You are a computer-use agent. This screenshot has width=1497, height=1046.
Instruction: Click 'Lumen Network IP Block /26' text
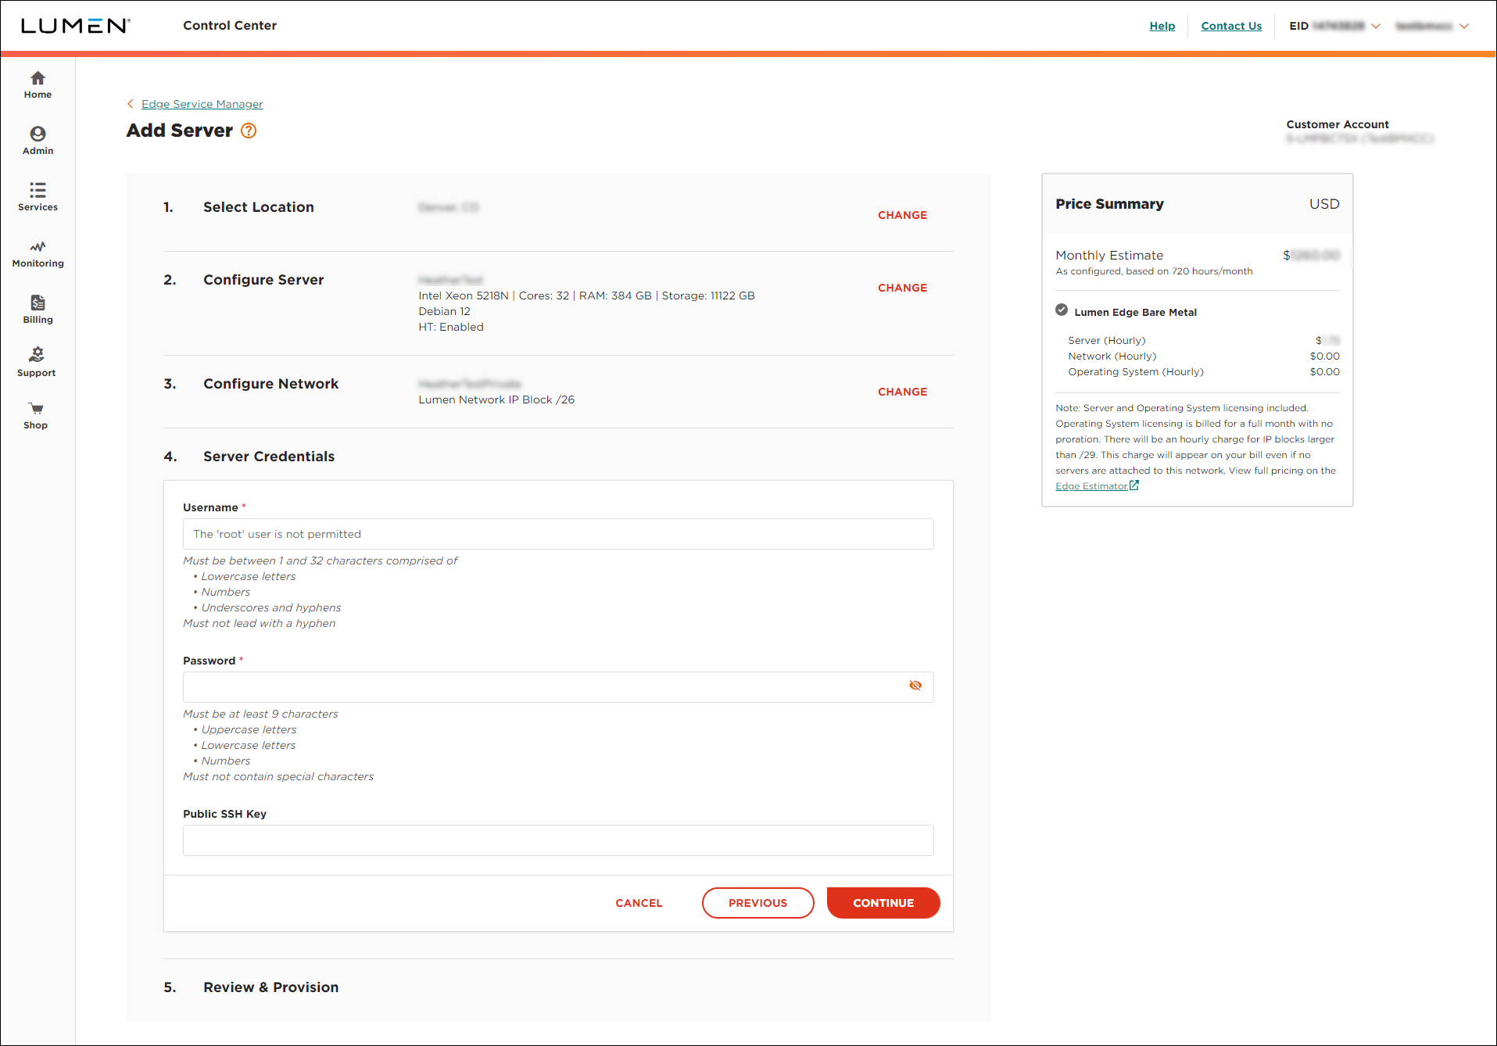pos(496,399)
